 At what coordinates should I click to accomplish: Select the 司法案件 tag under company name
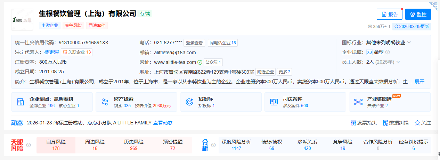97,25
